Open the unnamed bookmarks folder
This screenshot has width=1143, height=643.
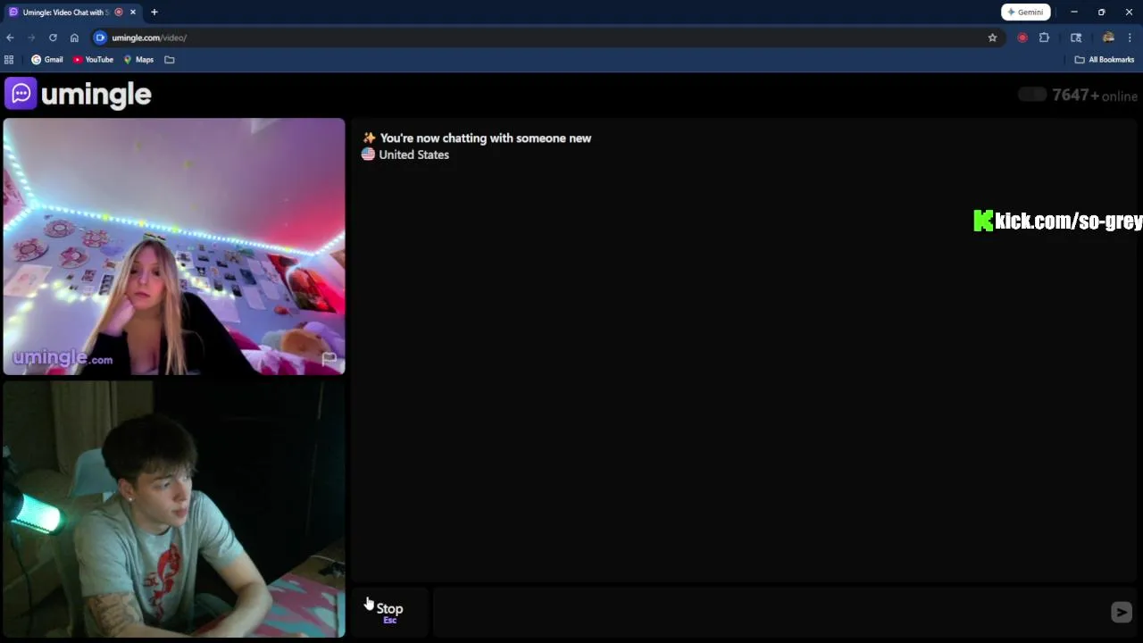click(x=170, y=60)
